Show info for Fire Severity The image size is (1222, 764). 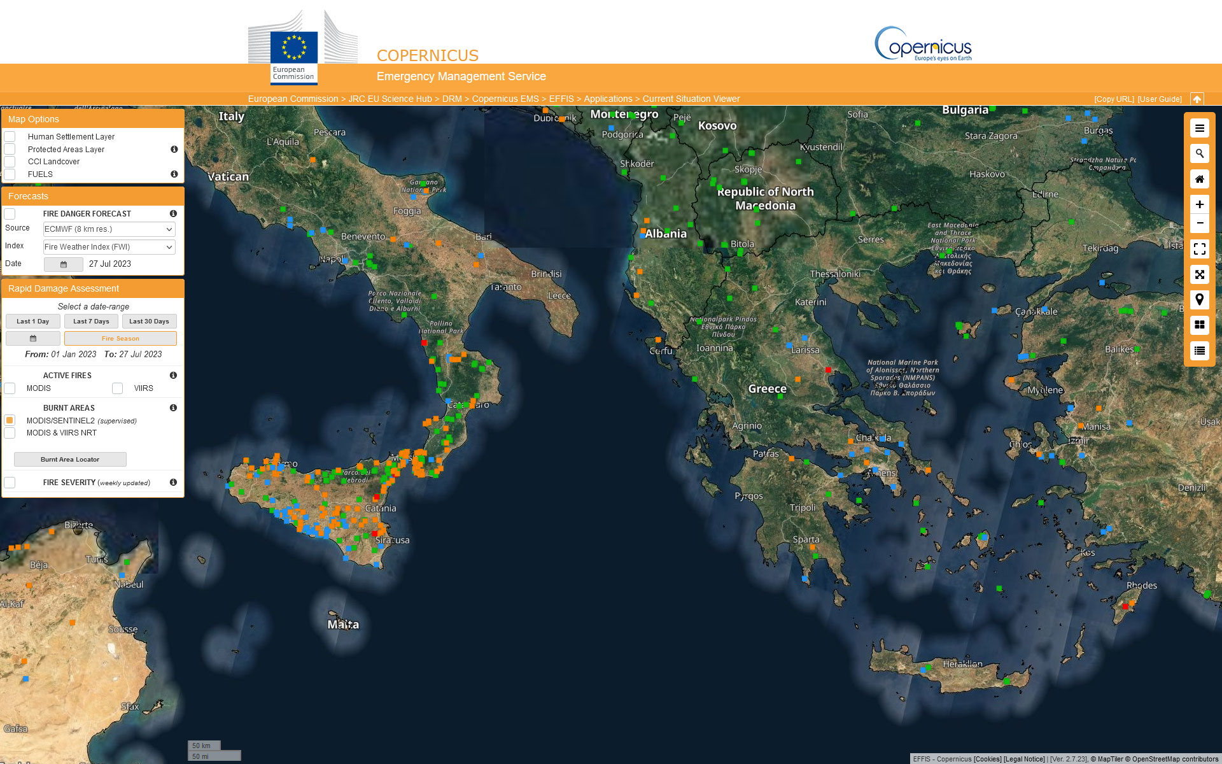tap(173, 482)
